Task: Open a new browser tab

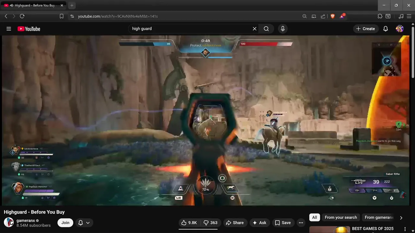Action: (x=72, y=6)
